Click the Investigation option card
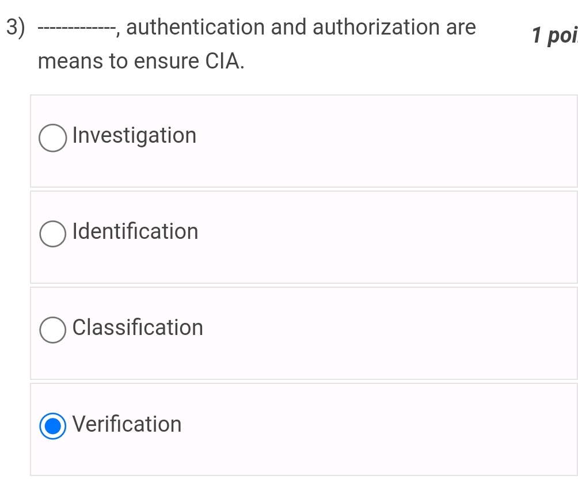Screen dimensions: 578x495 (303, 140)
